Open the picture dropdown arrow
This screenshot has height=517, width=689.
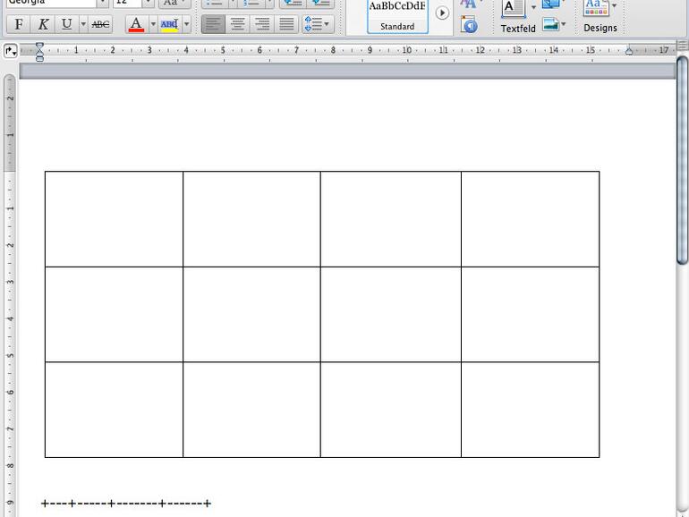[564, 24]
